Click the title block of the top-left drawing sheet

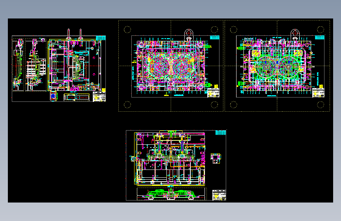100,97
